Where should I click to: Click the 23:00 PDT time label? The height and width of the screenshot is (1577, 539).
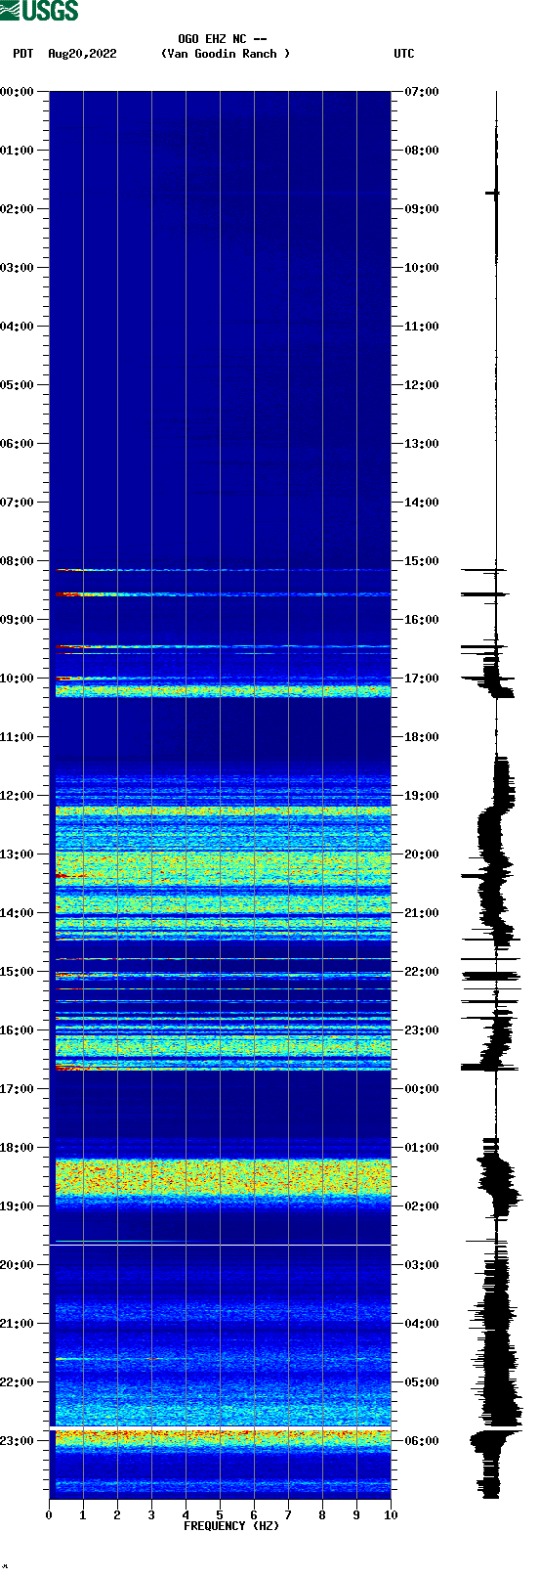pyautogui.click(x=17, y=1441)
